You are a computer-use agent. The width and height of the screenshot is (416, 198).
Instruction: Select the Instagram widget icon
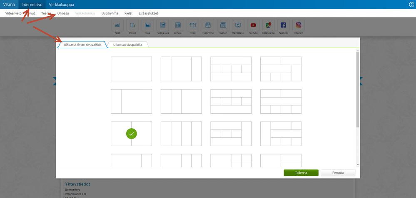click(x=299, y=25)
